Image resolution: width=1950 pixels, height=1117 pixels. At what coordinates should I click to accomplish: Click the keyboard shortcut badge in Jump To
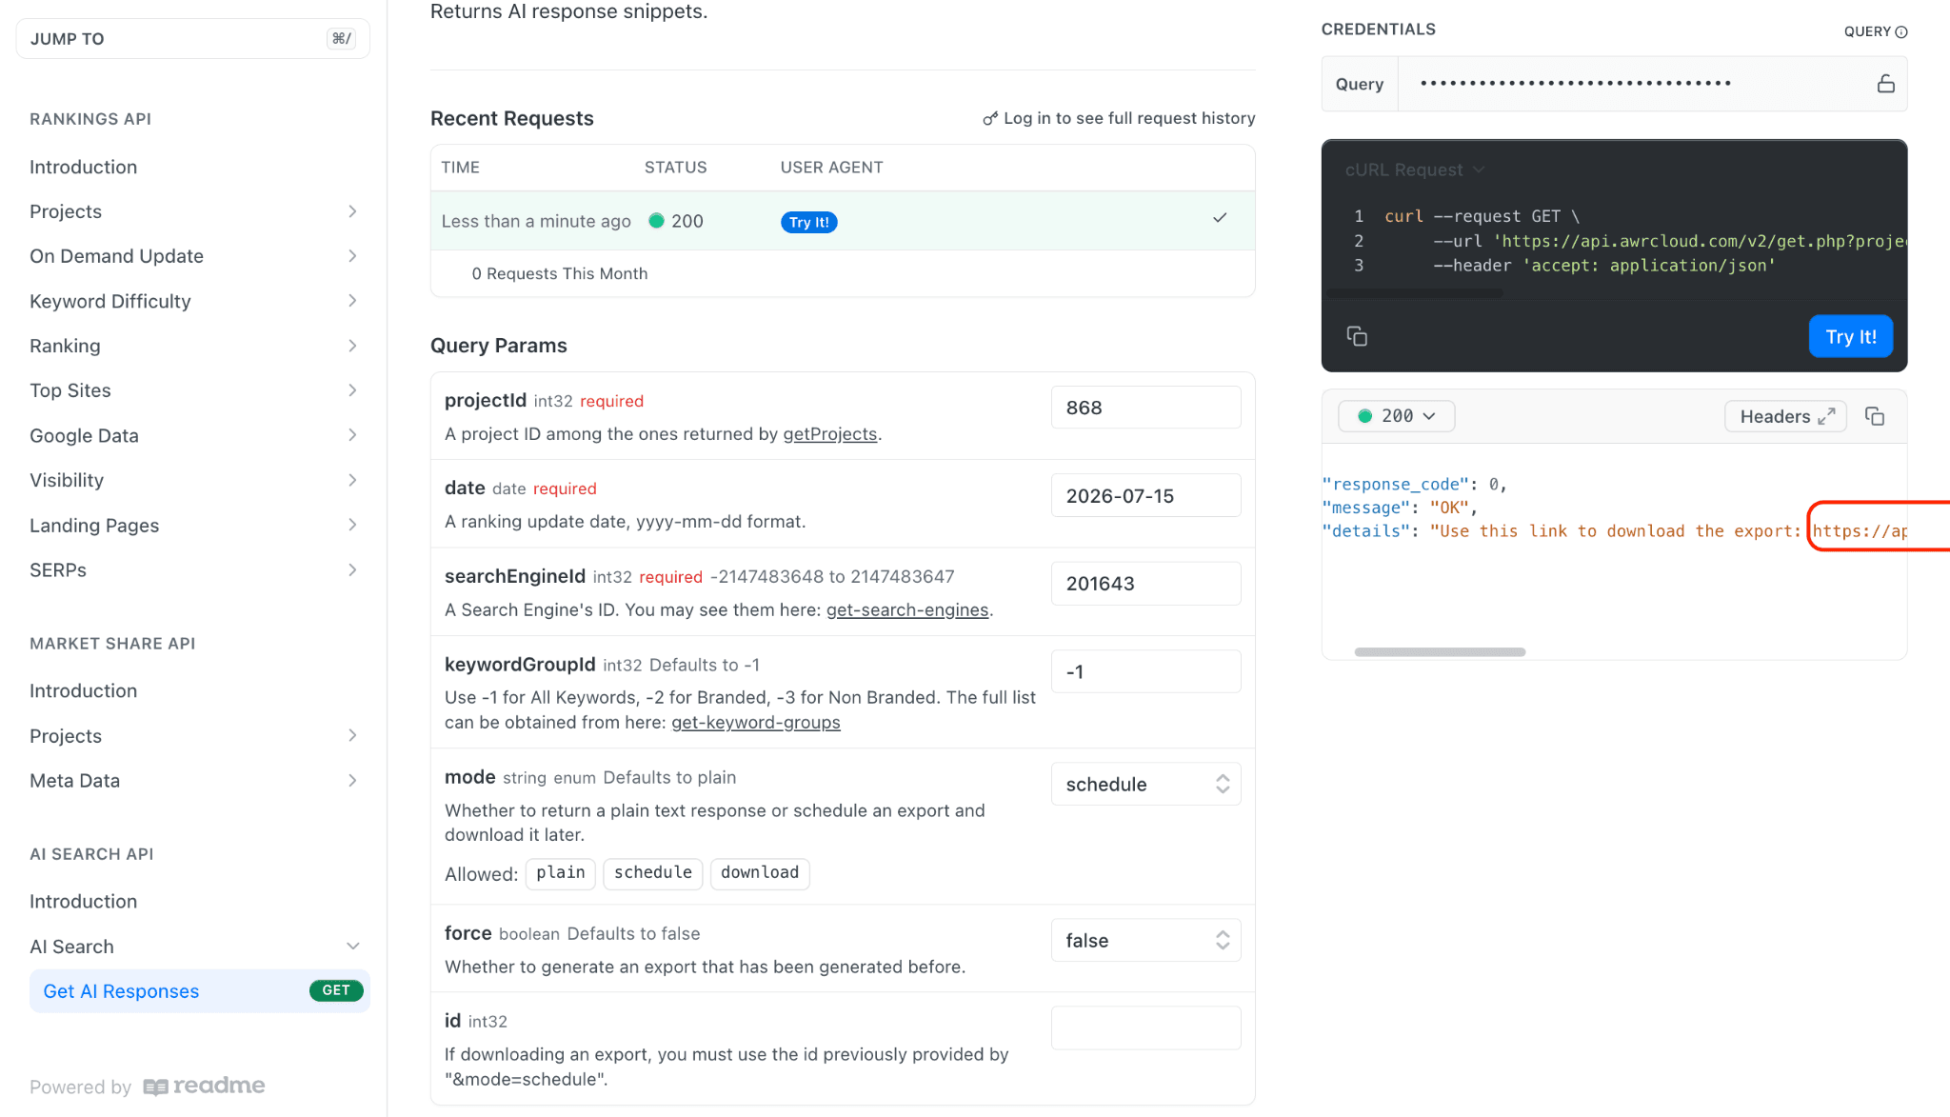point(342,38)
